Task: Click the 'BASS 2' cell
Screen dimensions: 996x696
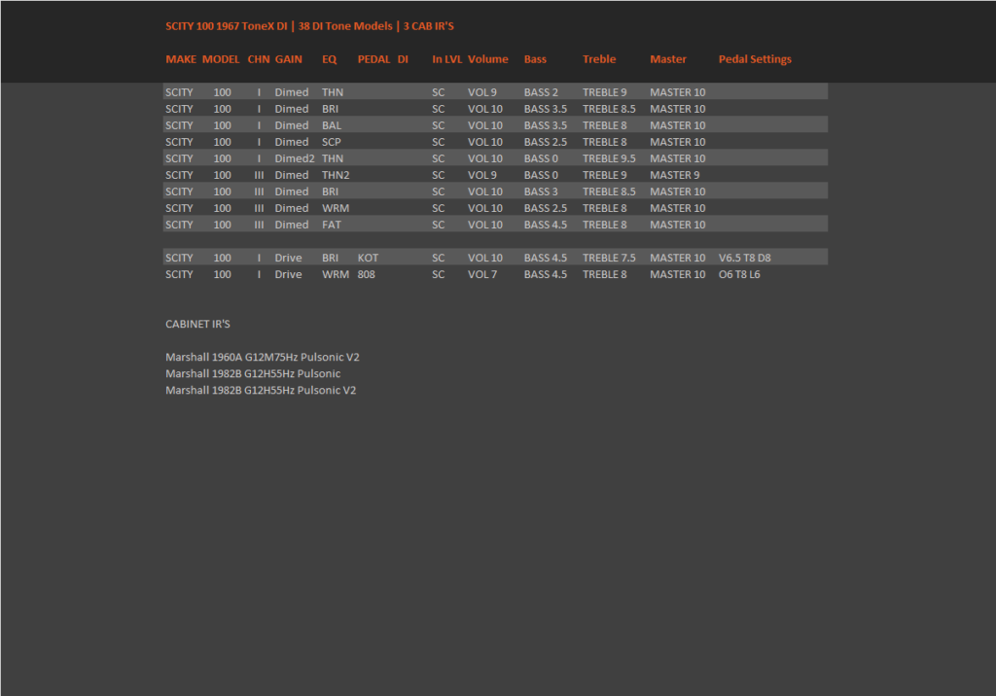Action: pos(541,92)
